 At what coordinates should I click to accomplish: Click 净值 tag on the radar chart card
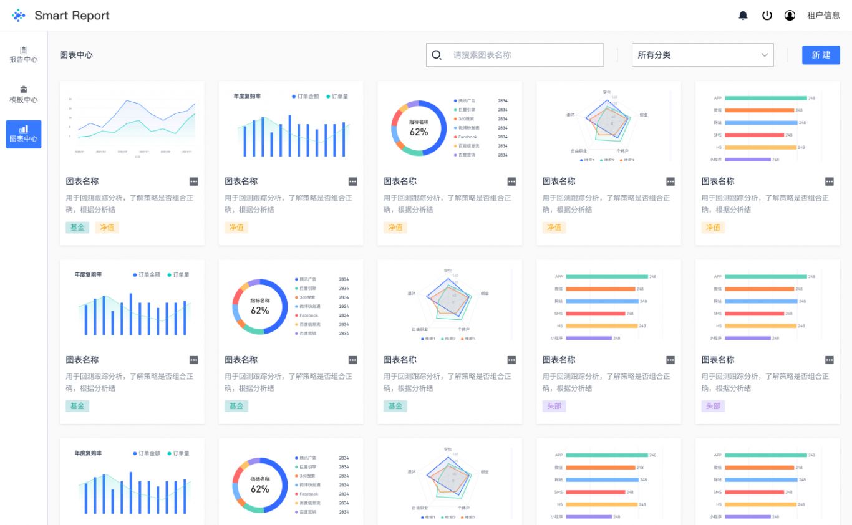554,228
